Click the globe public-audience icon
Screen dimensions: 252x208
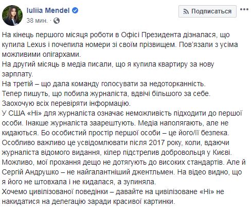[x=57, y=21]
